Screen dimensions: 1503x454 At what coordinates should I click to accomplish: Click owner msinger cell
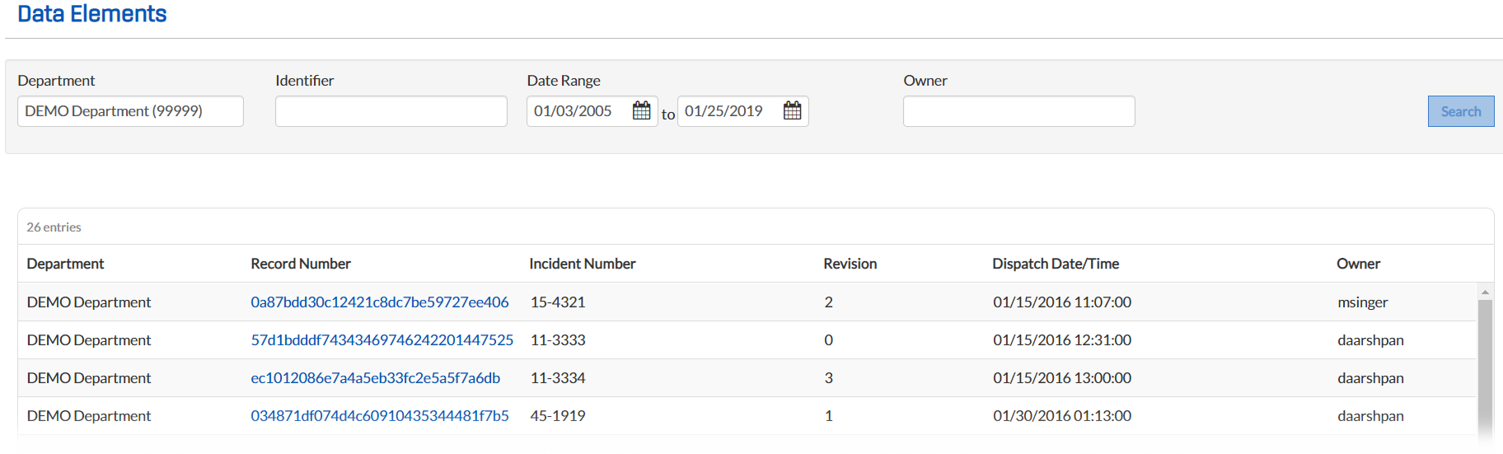pos(1363,302)
